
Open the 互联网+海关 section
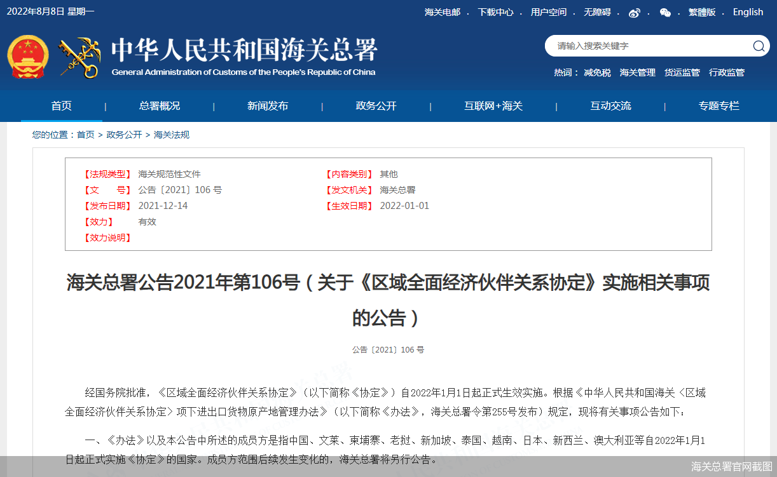tap(493, 106)
